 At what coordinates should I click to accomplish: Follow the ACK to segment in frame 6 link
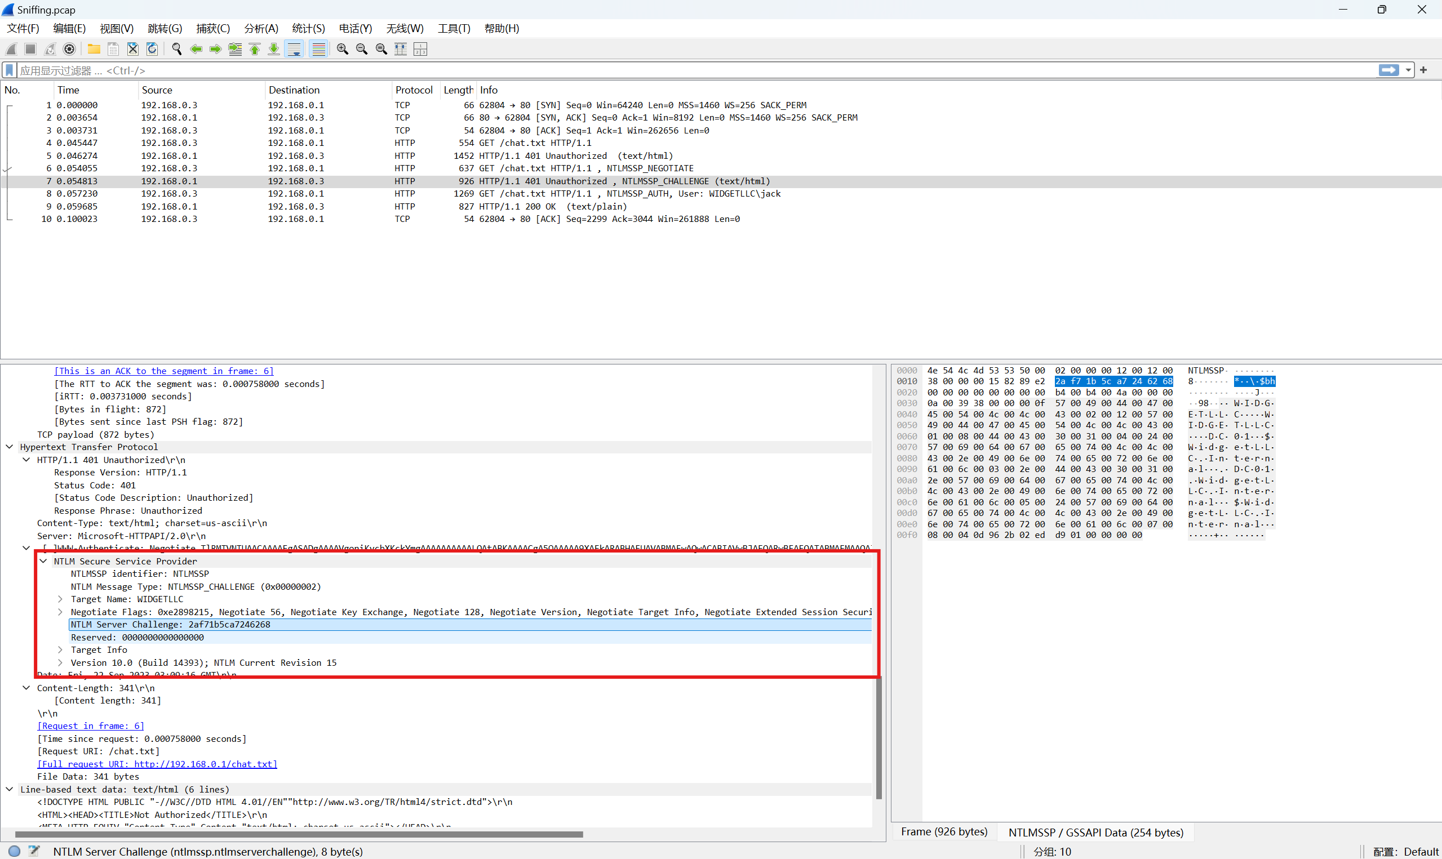pyautogui.click(x=164, y=371)
